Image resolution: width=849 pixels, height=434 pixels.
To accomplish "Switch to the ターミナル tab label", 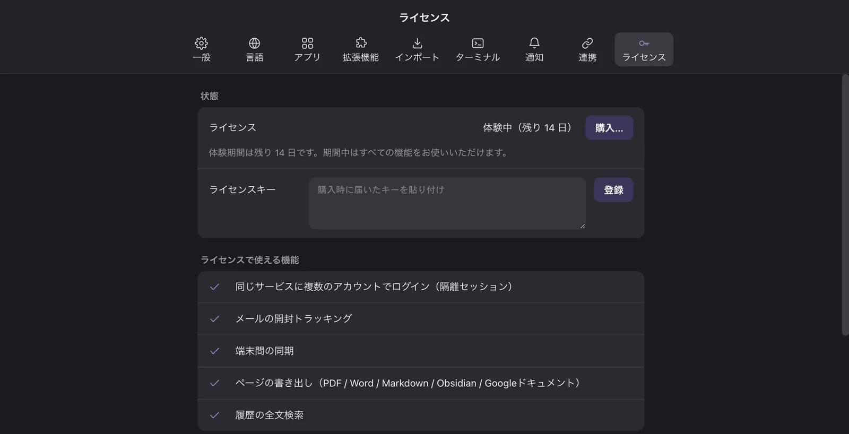I will point(478,57).
